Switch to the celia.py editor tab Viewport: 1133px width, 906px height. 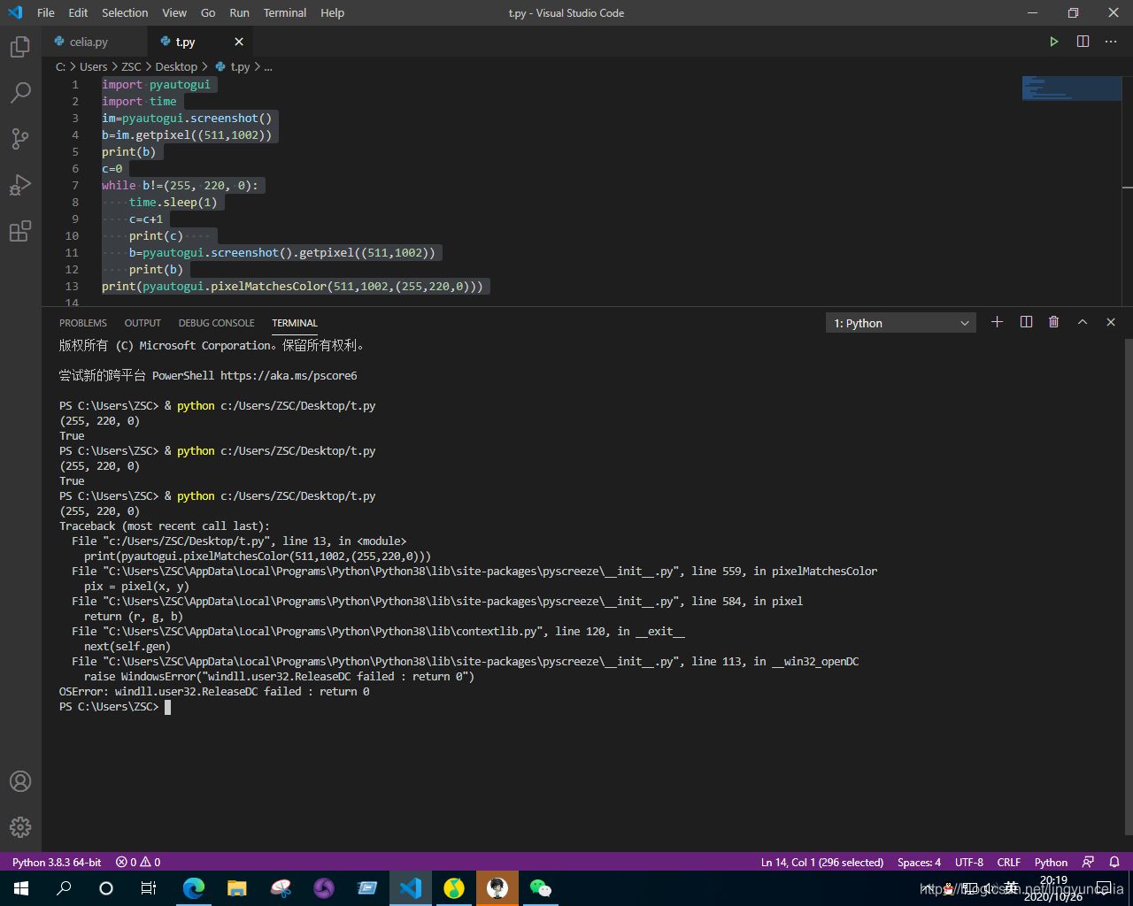coord(95,42)
